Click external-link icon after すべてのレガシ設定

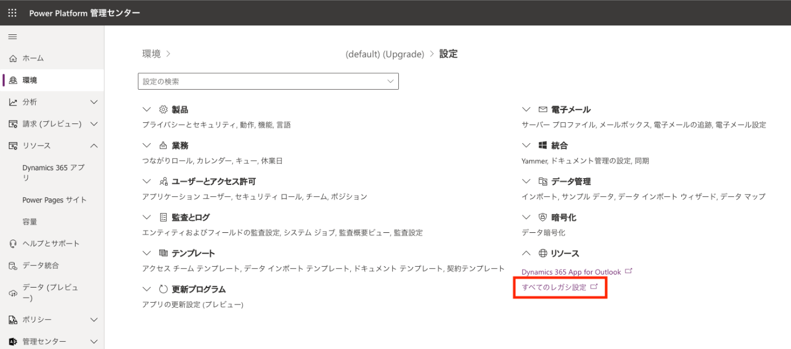594,287
